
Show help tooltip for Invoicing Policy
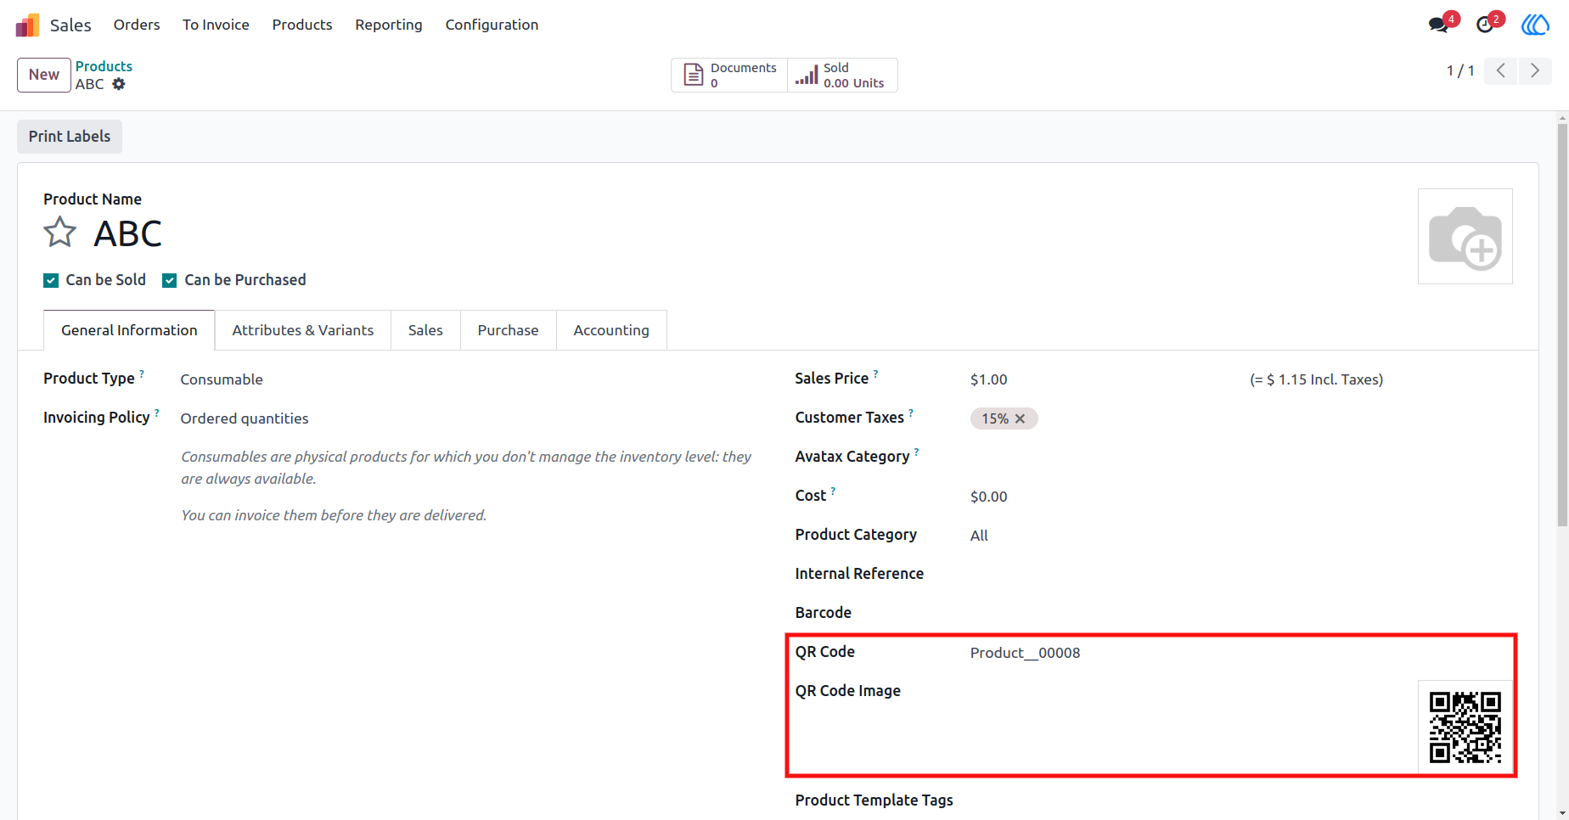click(x=157, y=413)
